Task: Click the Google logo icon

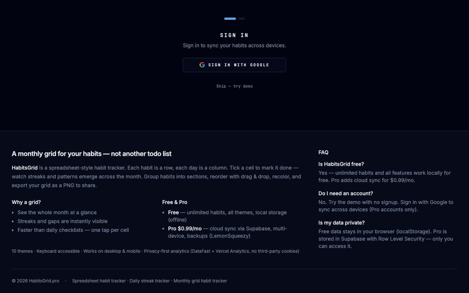Action: point(202,65)
